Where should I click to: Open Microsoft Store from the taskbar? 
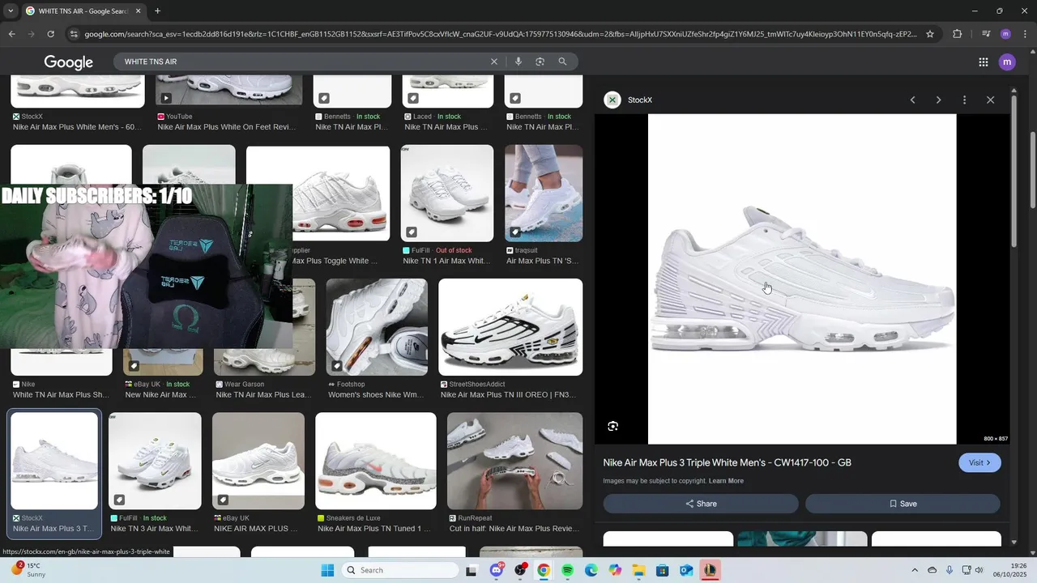click(662, 570)
